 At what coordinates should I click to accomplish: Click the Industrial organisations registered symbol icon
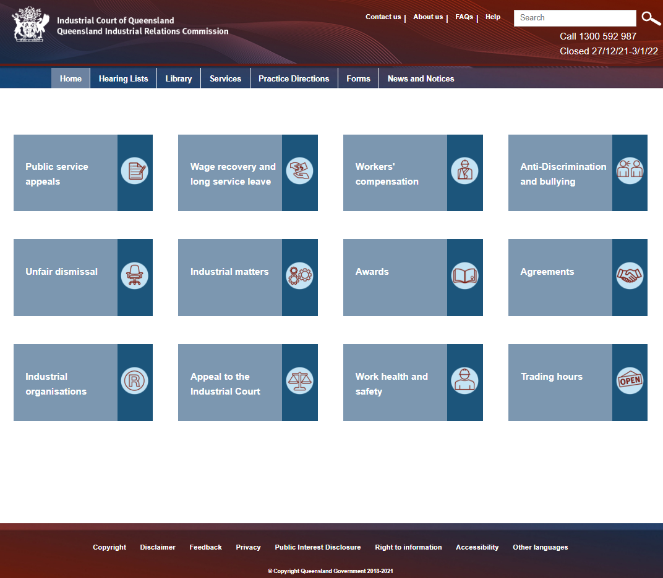[x=135, y=381]
